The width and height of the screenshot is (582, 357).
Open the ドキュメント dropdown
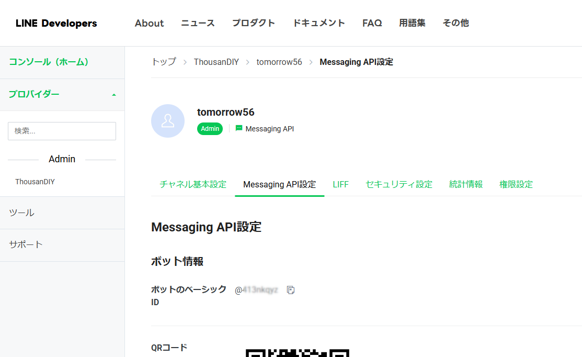319,23
